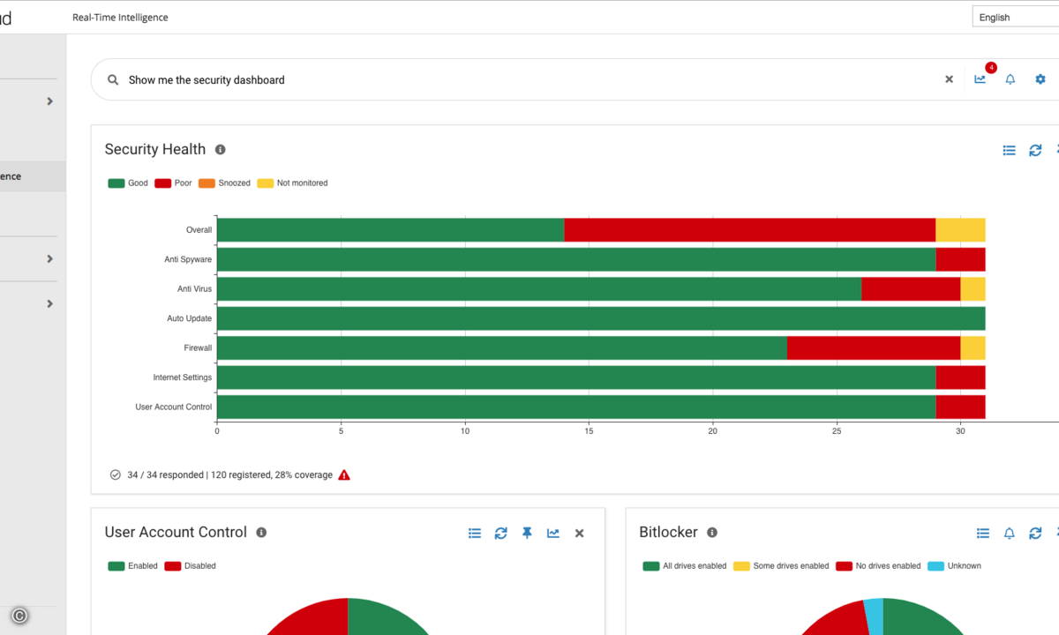Click the Firewall red Poor segment
The width and height of the screenshot is (1059, 635).
(874, 347)
